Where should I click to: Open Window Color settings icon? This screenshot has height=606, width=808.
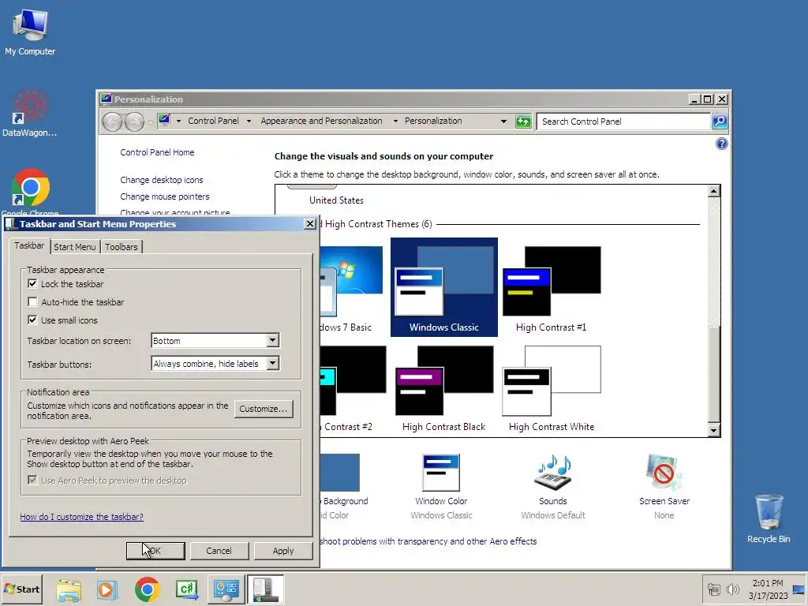[441, 486]
